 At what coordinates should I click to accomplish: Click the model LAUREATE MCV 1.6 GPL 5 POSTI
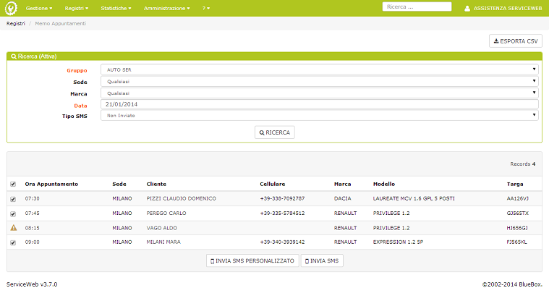point(414,198)
